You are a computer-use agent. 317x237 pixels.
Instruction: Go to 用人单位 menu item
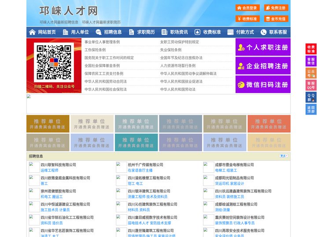[80, 32]
